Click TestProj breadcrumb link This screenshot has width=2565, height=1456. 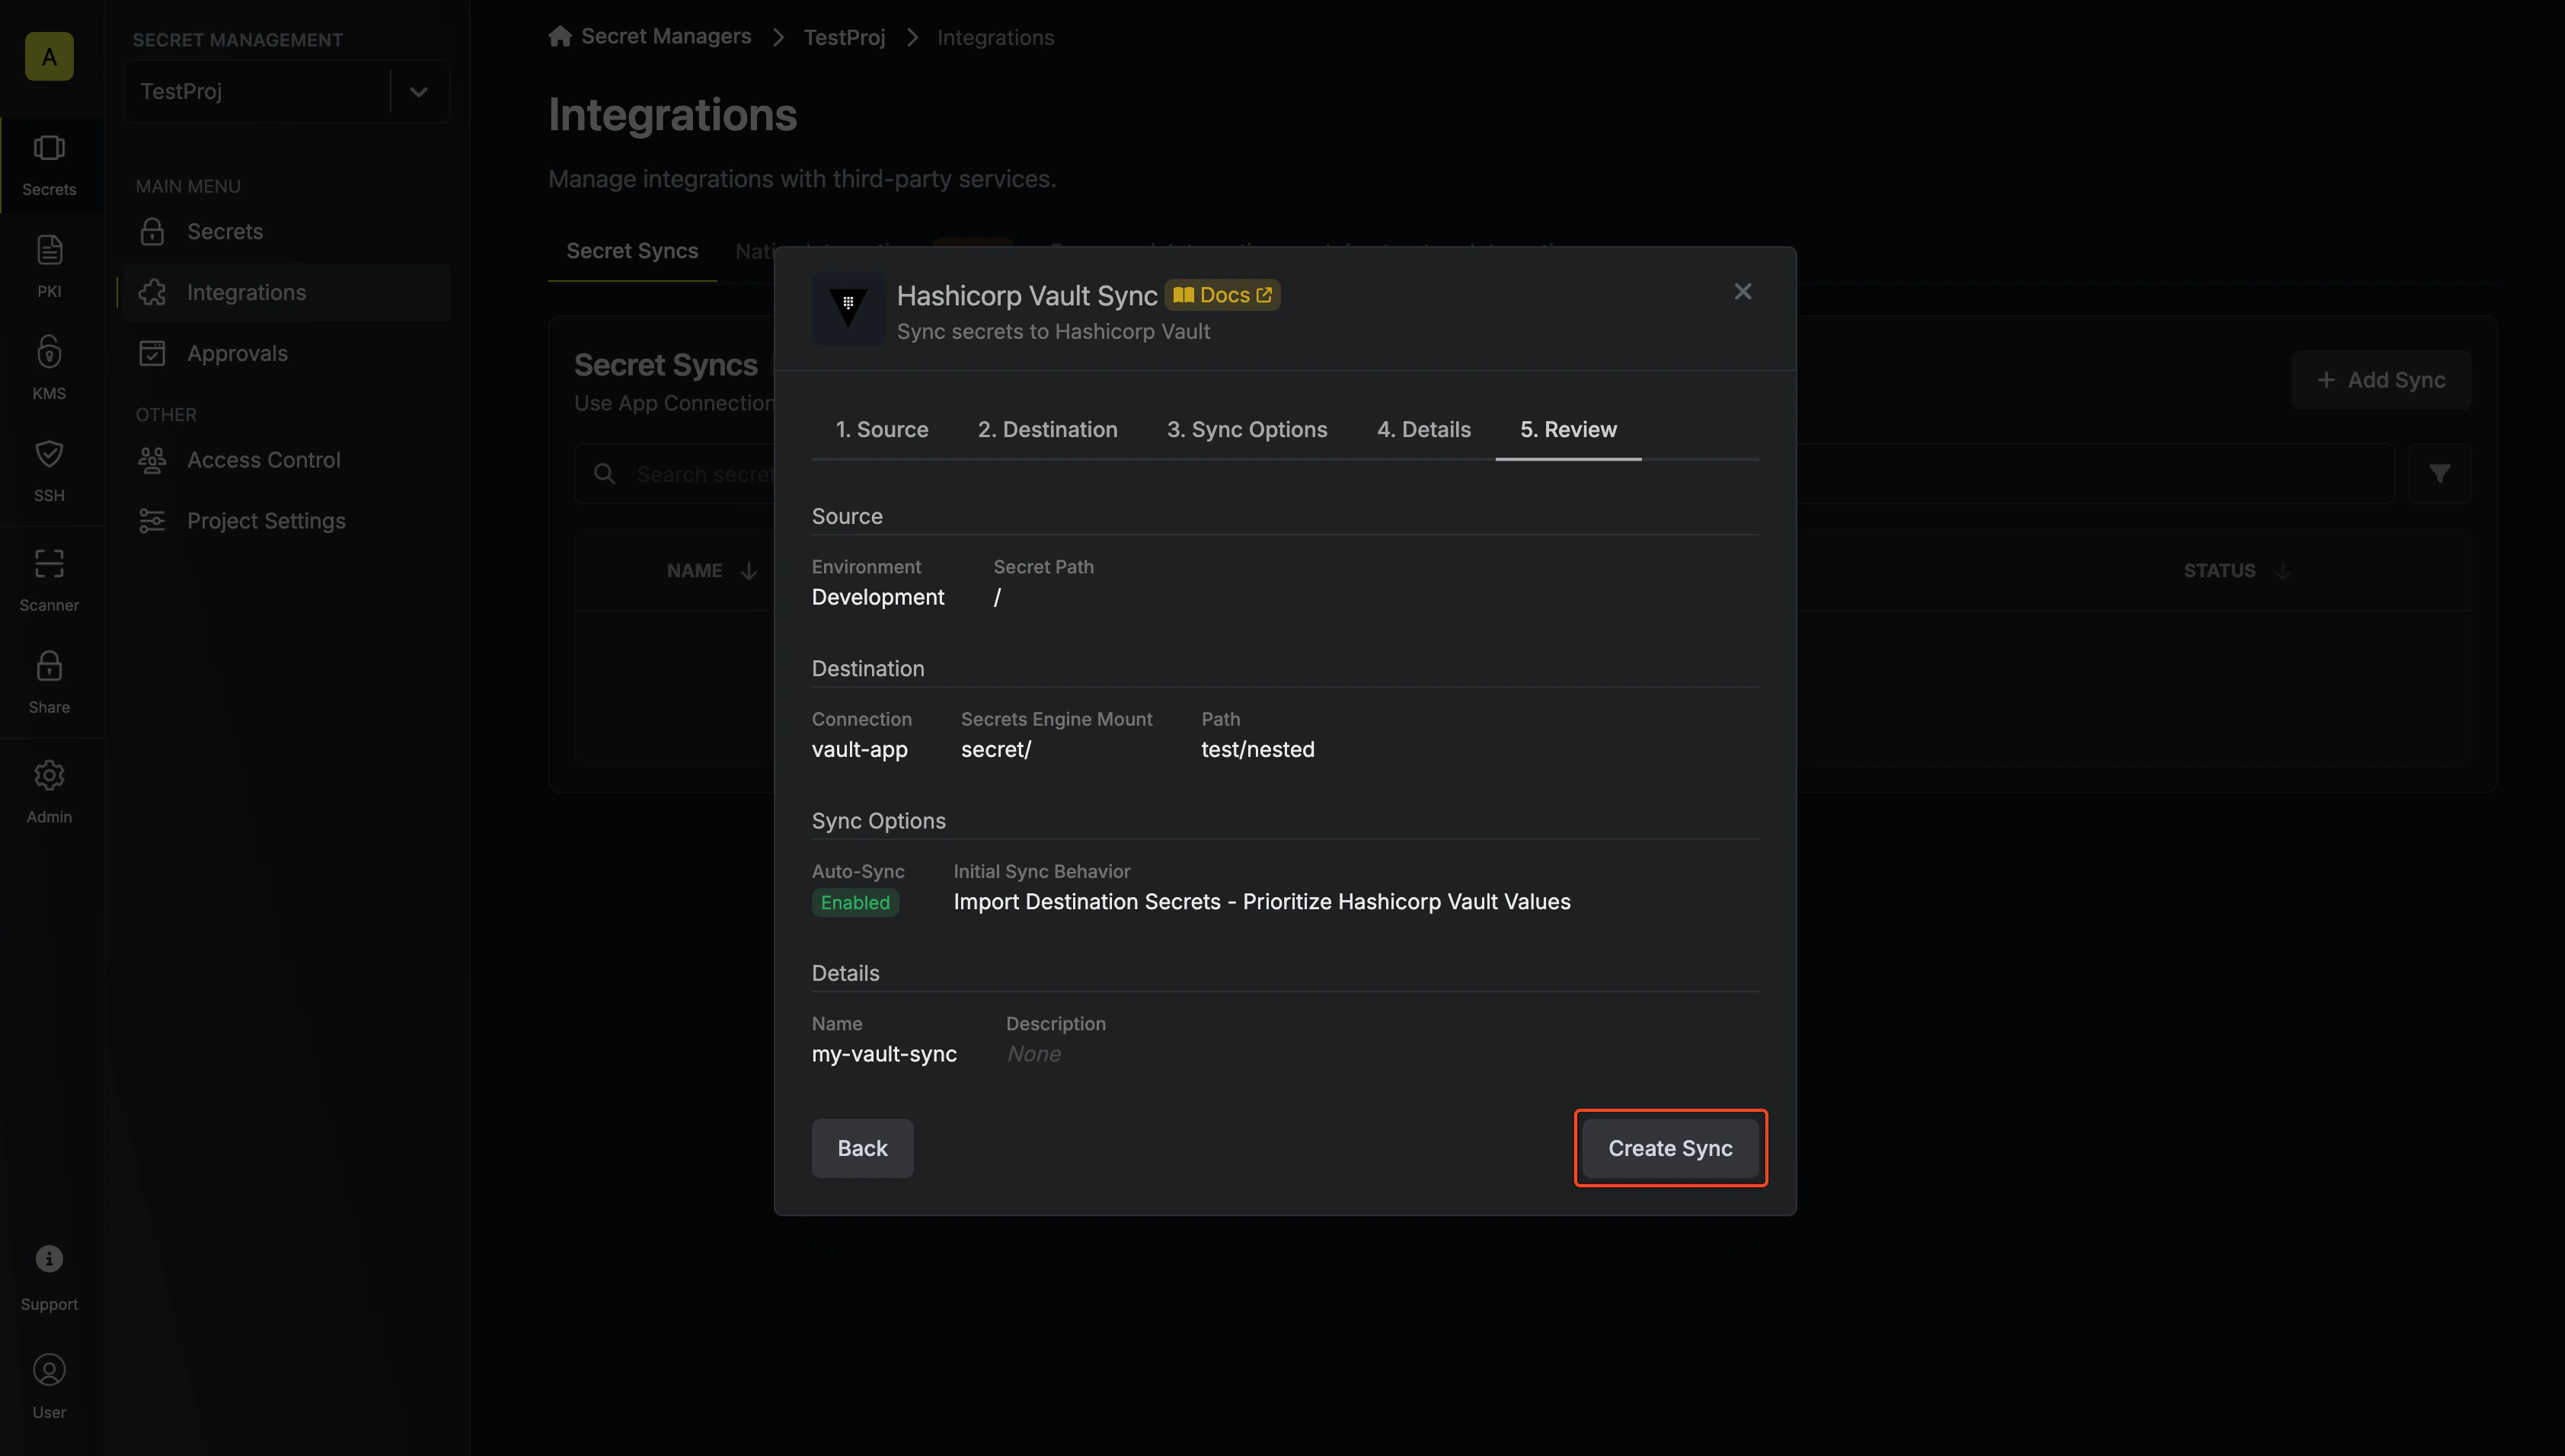844,37
